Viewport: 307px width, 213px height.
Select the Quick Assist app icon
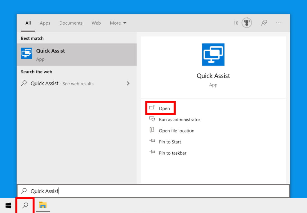pos(26,53)
